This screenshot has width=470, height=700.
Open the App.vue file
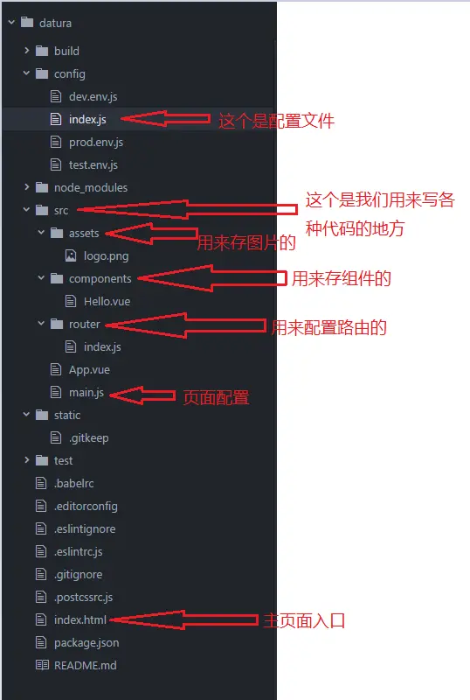89,369
